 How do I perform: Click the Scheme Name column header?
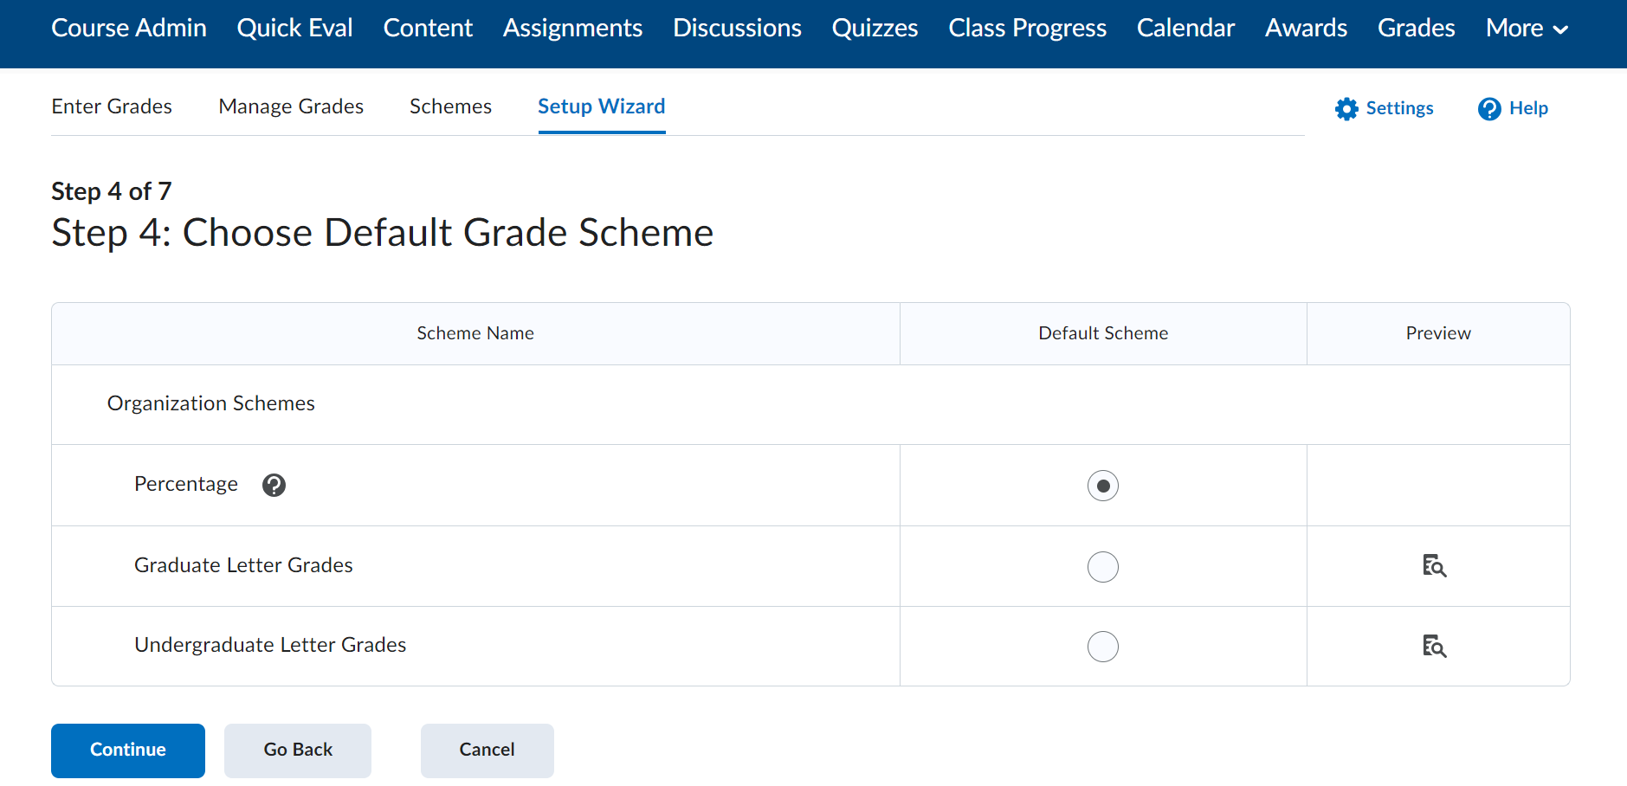475,332
